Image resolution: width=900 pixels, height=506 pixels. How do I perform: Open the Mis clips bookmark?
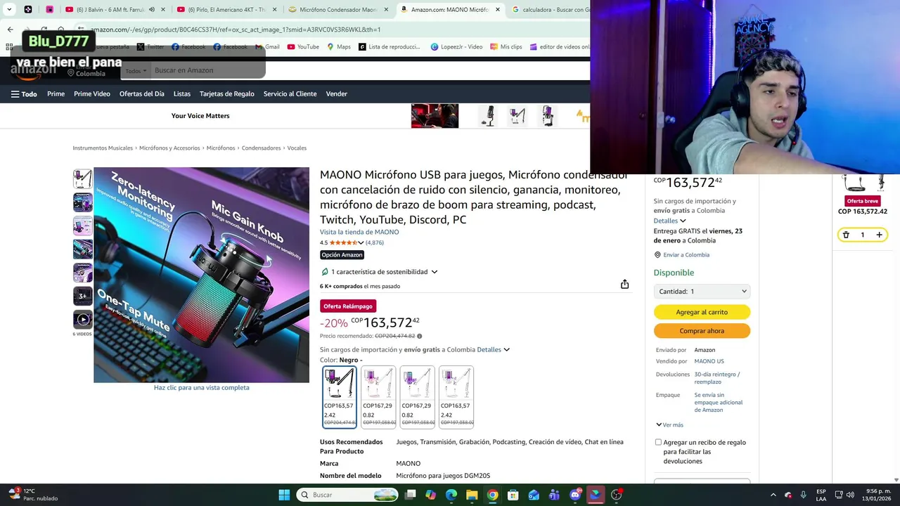pos(506,46)
